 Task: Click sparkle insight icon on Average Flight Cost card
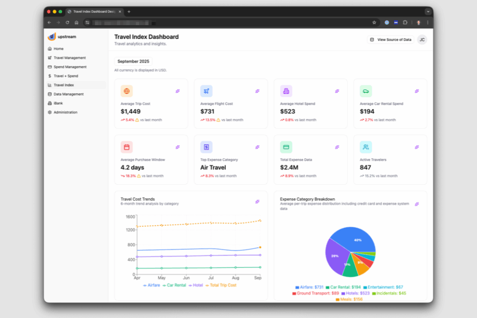[257, 91]
